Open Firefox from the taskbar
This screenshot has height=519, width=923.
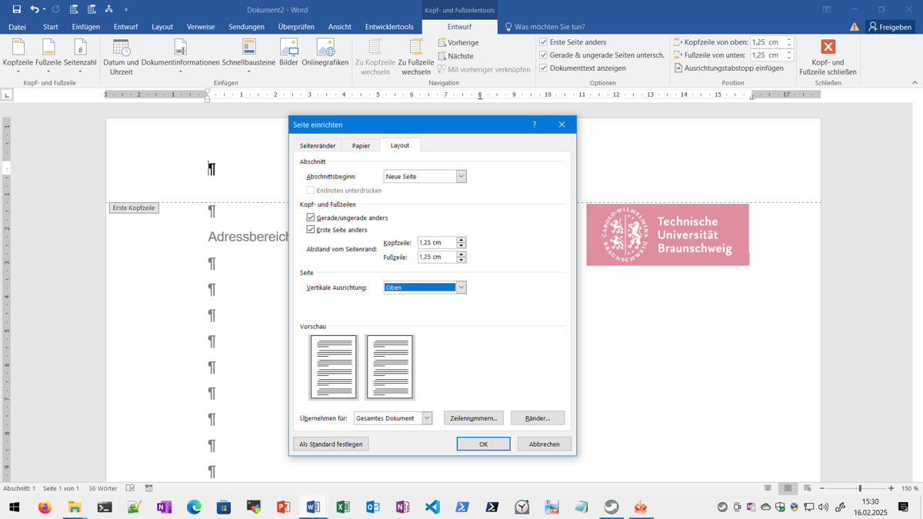pos(45,507)
